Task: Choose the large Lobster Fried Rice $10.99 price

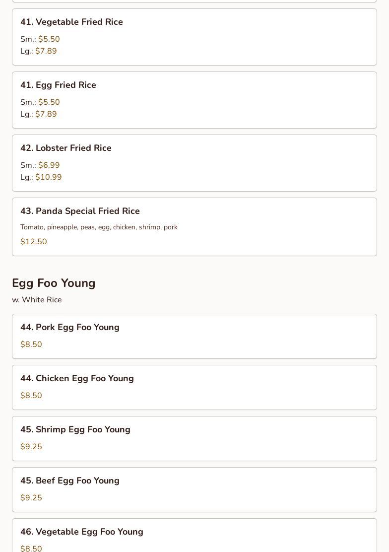Action: 48,177
